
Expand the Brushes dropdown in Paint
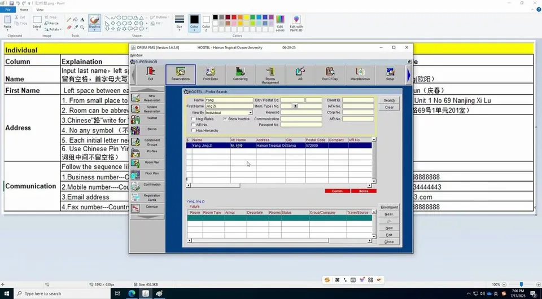point(94,30)
